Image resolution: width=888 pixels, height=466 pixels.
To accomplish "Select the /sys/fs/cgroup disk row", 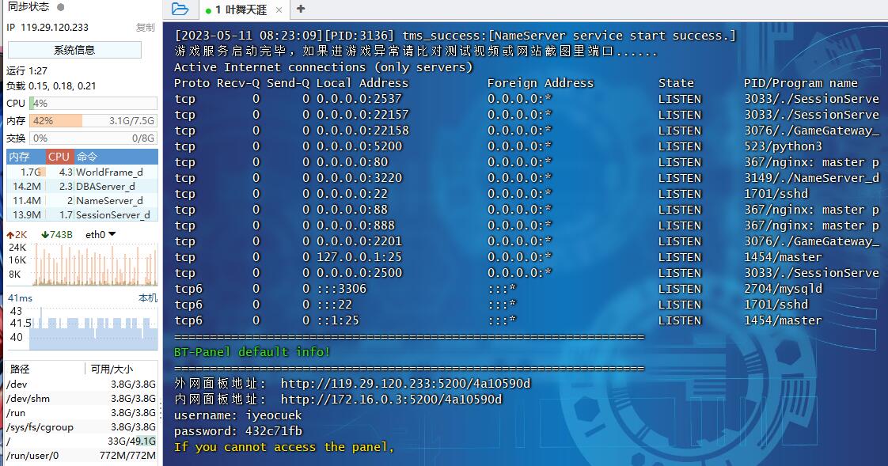I will pos(82,427).
